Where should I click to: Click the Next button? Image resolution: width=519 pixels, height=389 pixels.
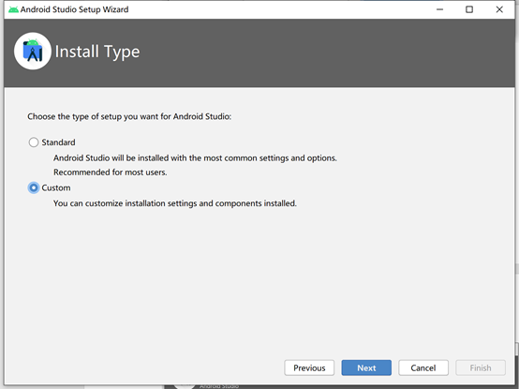pos(366,367)
